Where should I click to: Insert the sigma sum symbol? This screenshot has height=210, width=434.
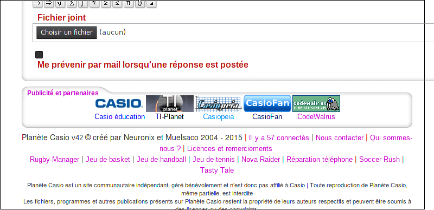(x=72, y=3)
